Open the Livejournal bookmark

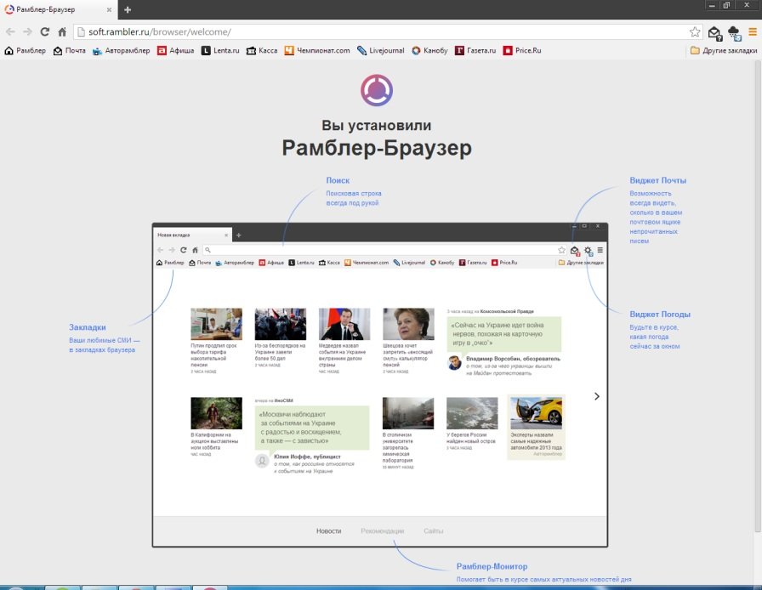(381, 50)
